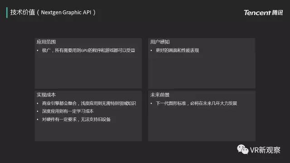This screenshot has height=163, width=290.
Task: Click the 腾讯 characters in the logo
Action: [x=277, y=13]
